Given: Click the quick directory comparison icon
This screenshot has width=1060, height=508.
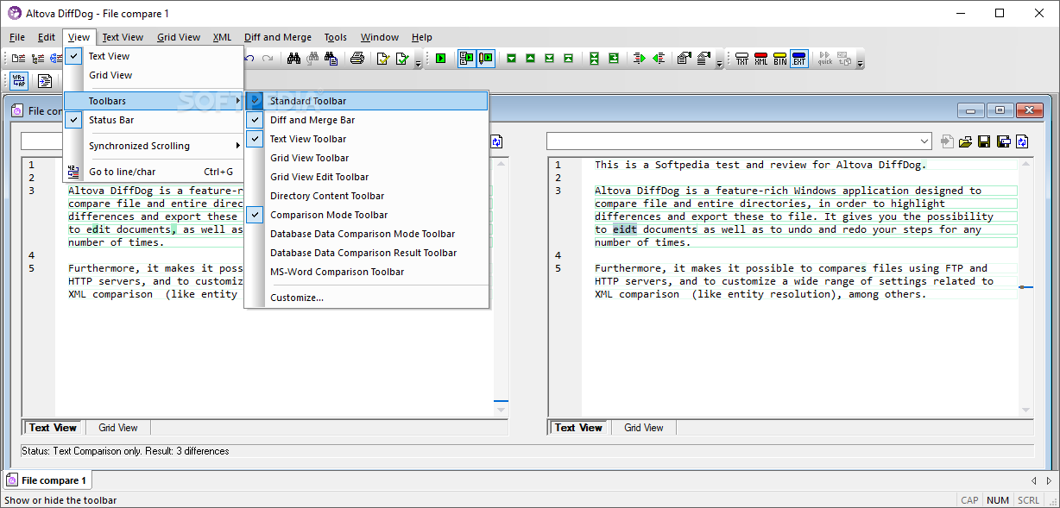Looking at the screenshot, I should (825, 59).
